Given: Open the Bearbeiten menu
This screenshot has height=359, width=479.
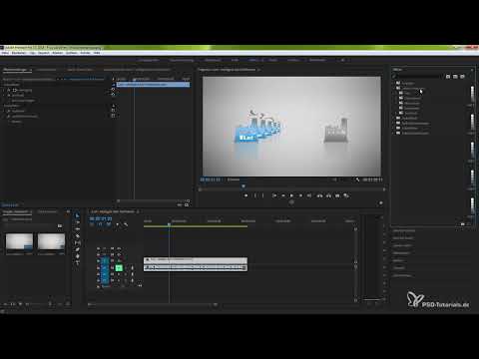Looking at the screenshot, I should pos(19,53).
